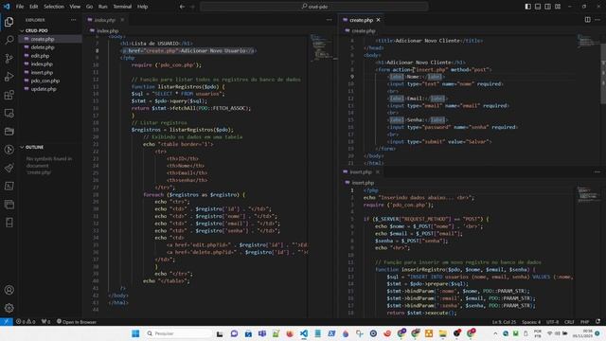The height and width of the screenshot is (341, 606).
Task: Open Explorer Views and More Actions menu
Action: pyautogui.click(x=74, y=20)
